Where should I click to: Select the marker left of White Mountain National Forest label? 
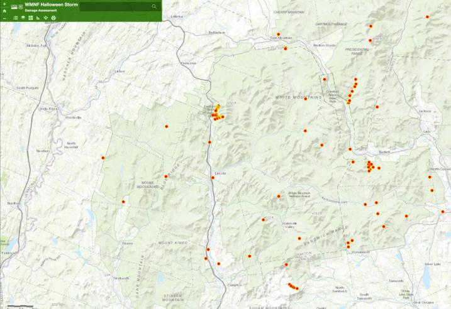[279, 197]
